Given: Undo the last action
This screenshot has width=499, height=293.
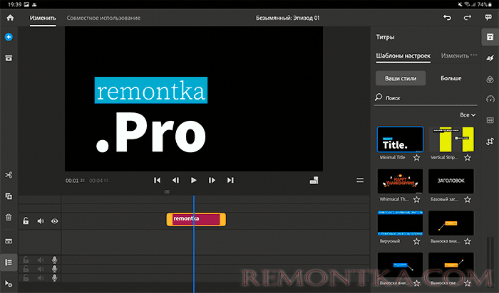Looking at the screenshot, I should [x=447, y=18].
